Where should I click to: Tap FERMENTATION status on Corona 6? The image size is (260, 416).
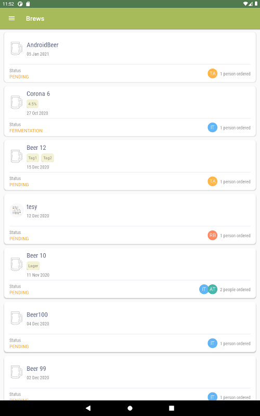[x=26, y=131]
